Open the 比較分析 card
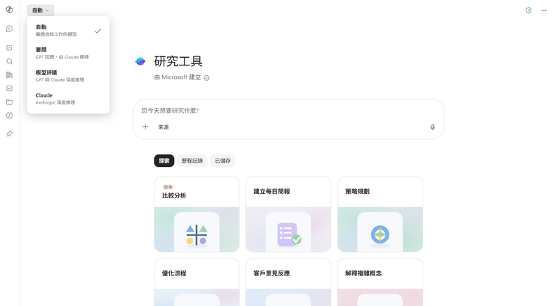The width and height of the screenshot is (557, 306). [197, 214]
